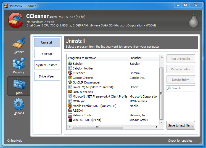Select the Google Chrome program name
The width and height of the screenshot is (206, 148).
[83, 78]
